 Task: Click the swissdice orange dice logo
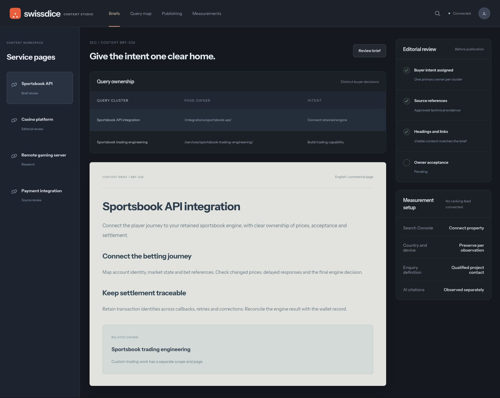pos(15,14)
